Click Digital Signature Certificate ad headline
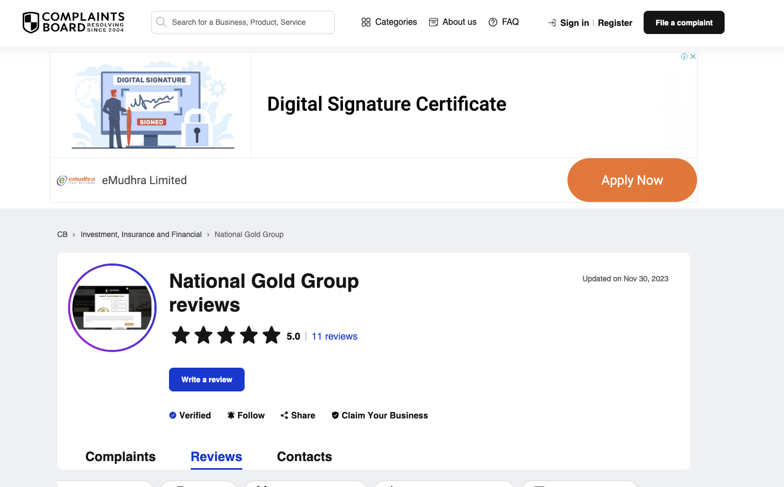This screenshot has height=487, width=784. coord(387,104)
